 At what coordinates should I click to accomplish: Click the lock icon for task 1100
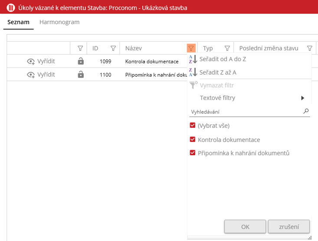pos(81,75)
